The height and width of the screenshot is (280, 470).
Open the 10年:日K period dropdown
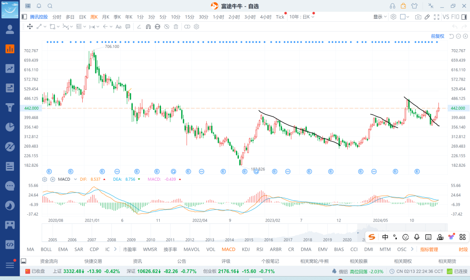302,17
